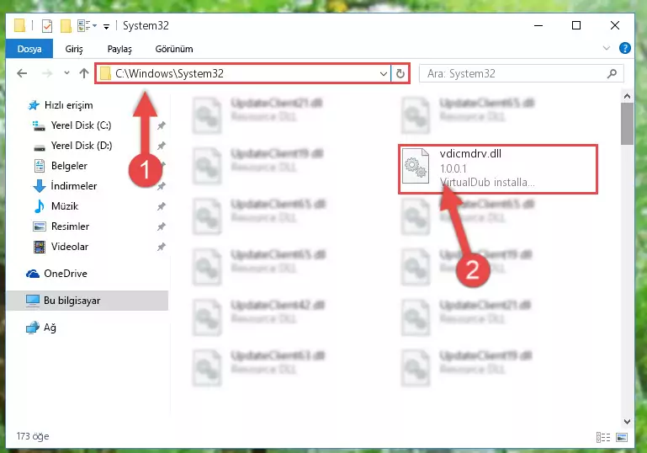This screenshot has height=453, width=647.
Task: Click the pin icon next to Yerel Disk (C:)
Action: (x=162, y=125)
